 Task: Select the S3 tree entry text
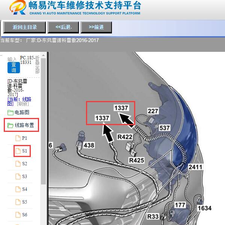(x=24, y=177)
